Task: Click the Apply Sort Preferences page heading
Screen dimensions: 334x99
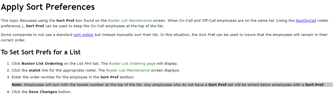Action: pyautogui.click(x=48, y=7)
